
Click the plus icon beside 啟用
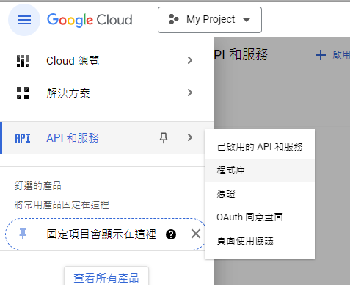pos(321,55)
